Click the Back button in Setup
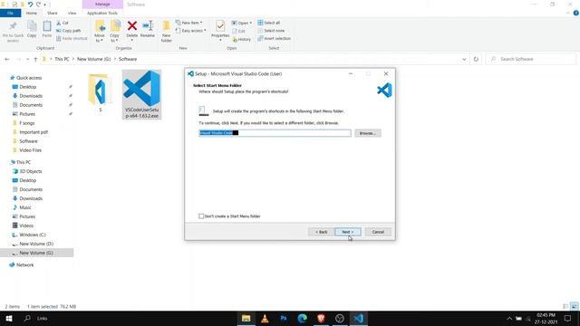Viewport: 580px width, 326px height. tap(321, 232)
